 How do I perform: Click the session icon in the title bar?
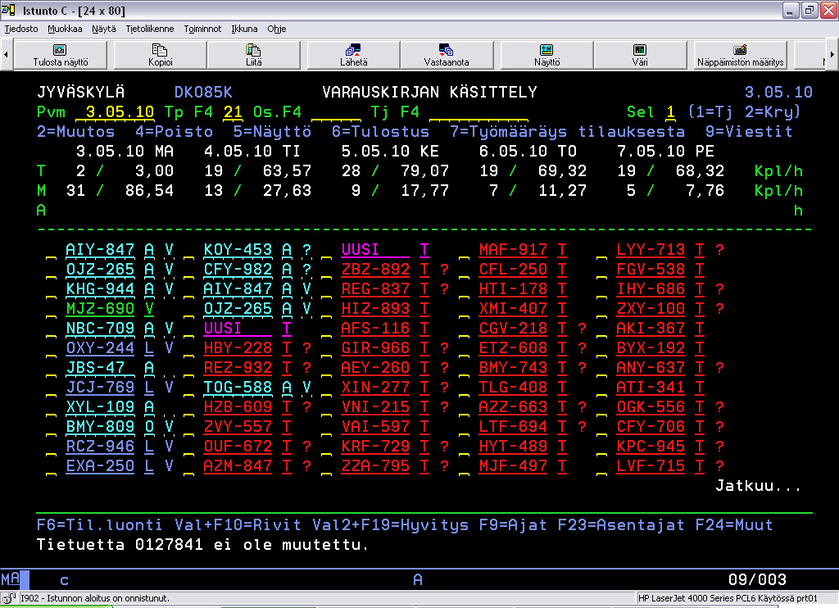pyautogui.click(x=8, y=10)
